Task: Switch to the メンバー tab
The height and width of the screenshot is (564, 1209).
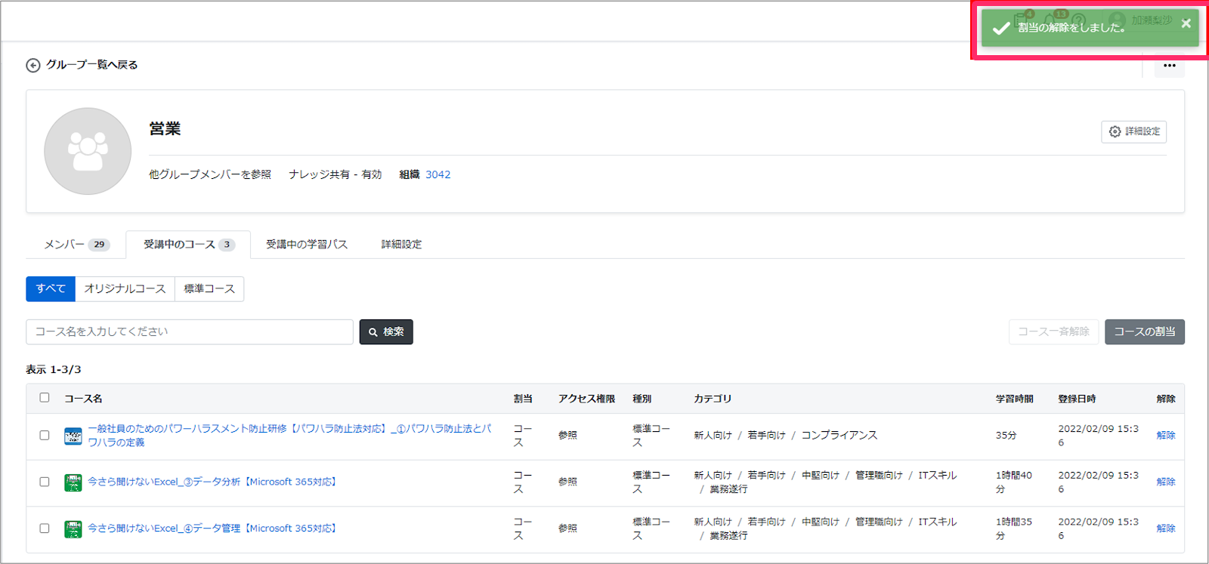Action: point(76,245)
